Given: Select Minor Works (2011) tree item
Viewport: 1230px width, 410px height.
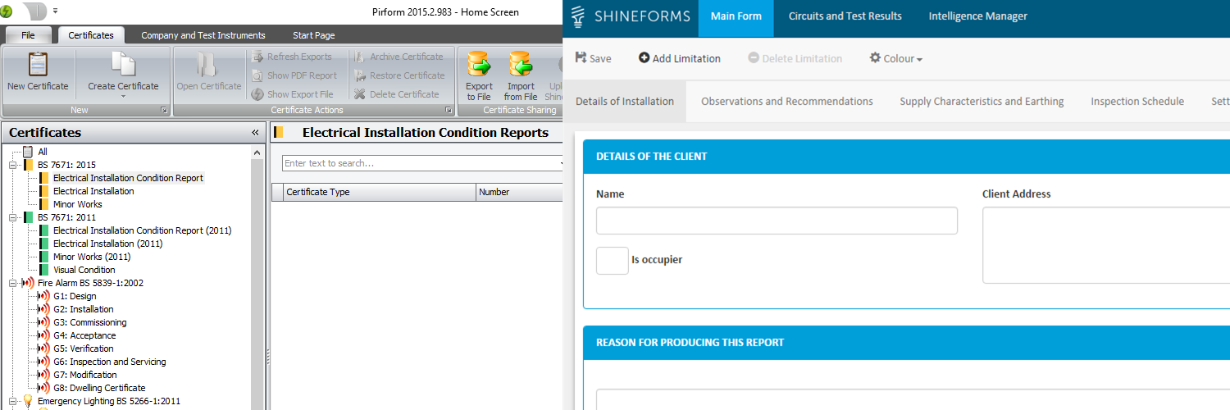Looking at the screenshot, I should 92,257.
